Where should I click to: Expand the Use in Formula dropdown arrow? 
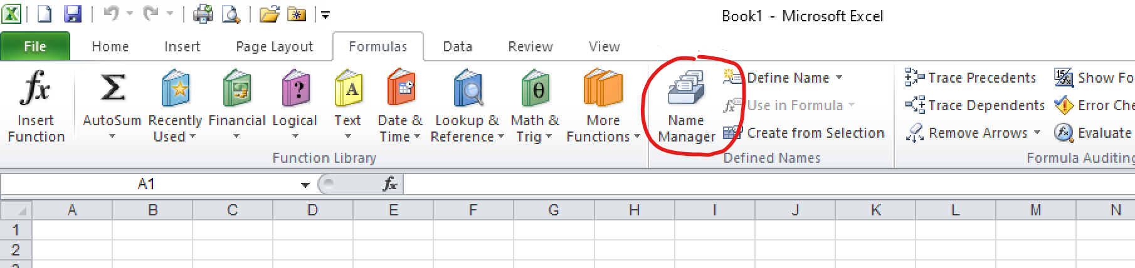(x=852, y=105)
